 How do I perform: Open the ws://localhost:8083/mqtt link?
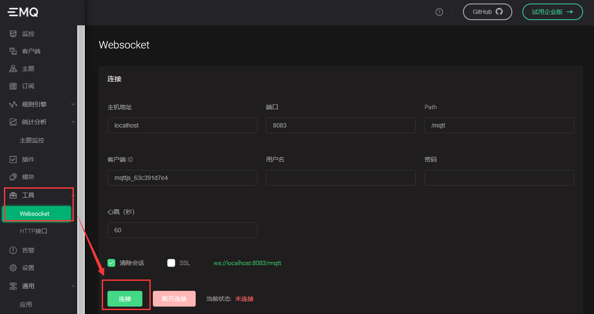click(x=247, y=262)
